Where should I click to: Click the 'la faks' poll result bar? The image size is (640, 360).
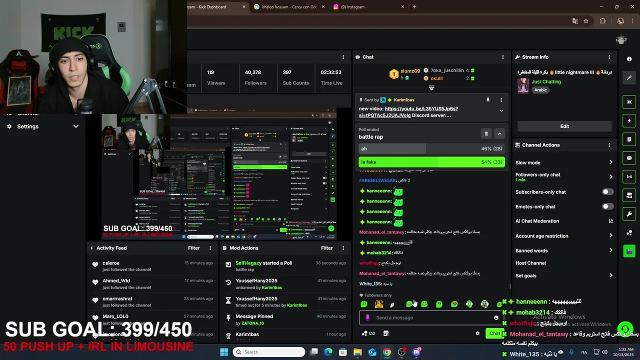431,162
